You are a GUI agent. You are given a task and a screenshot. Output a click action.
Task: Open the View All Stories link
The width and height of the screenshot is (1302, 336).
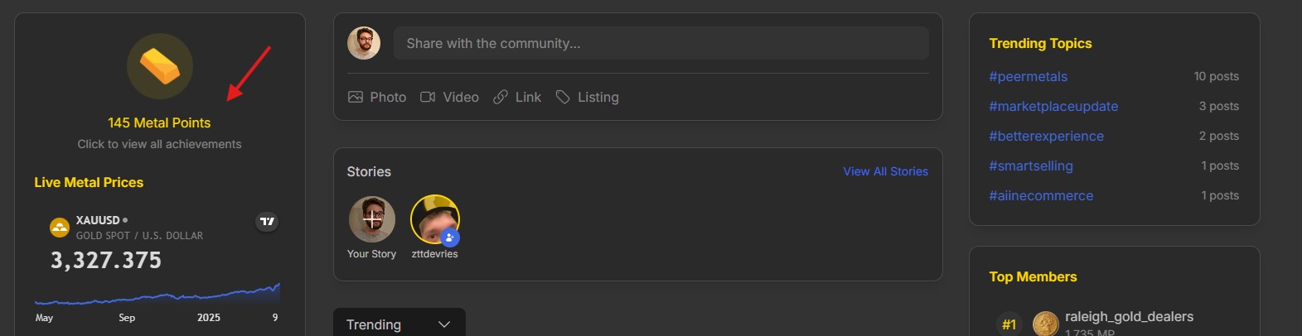pyautogui.click(x=886, y=171)
